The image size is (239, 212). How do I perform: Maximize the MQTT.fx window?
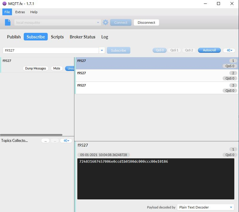(219, 4)
